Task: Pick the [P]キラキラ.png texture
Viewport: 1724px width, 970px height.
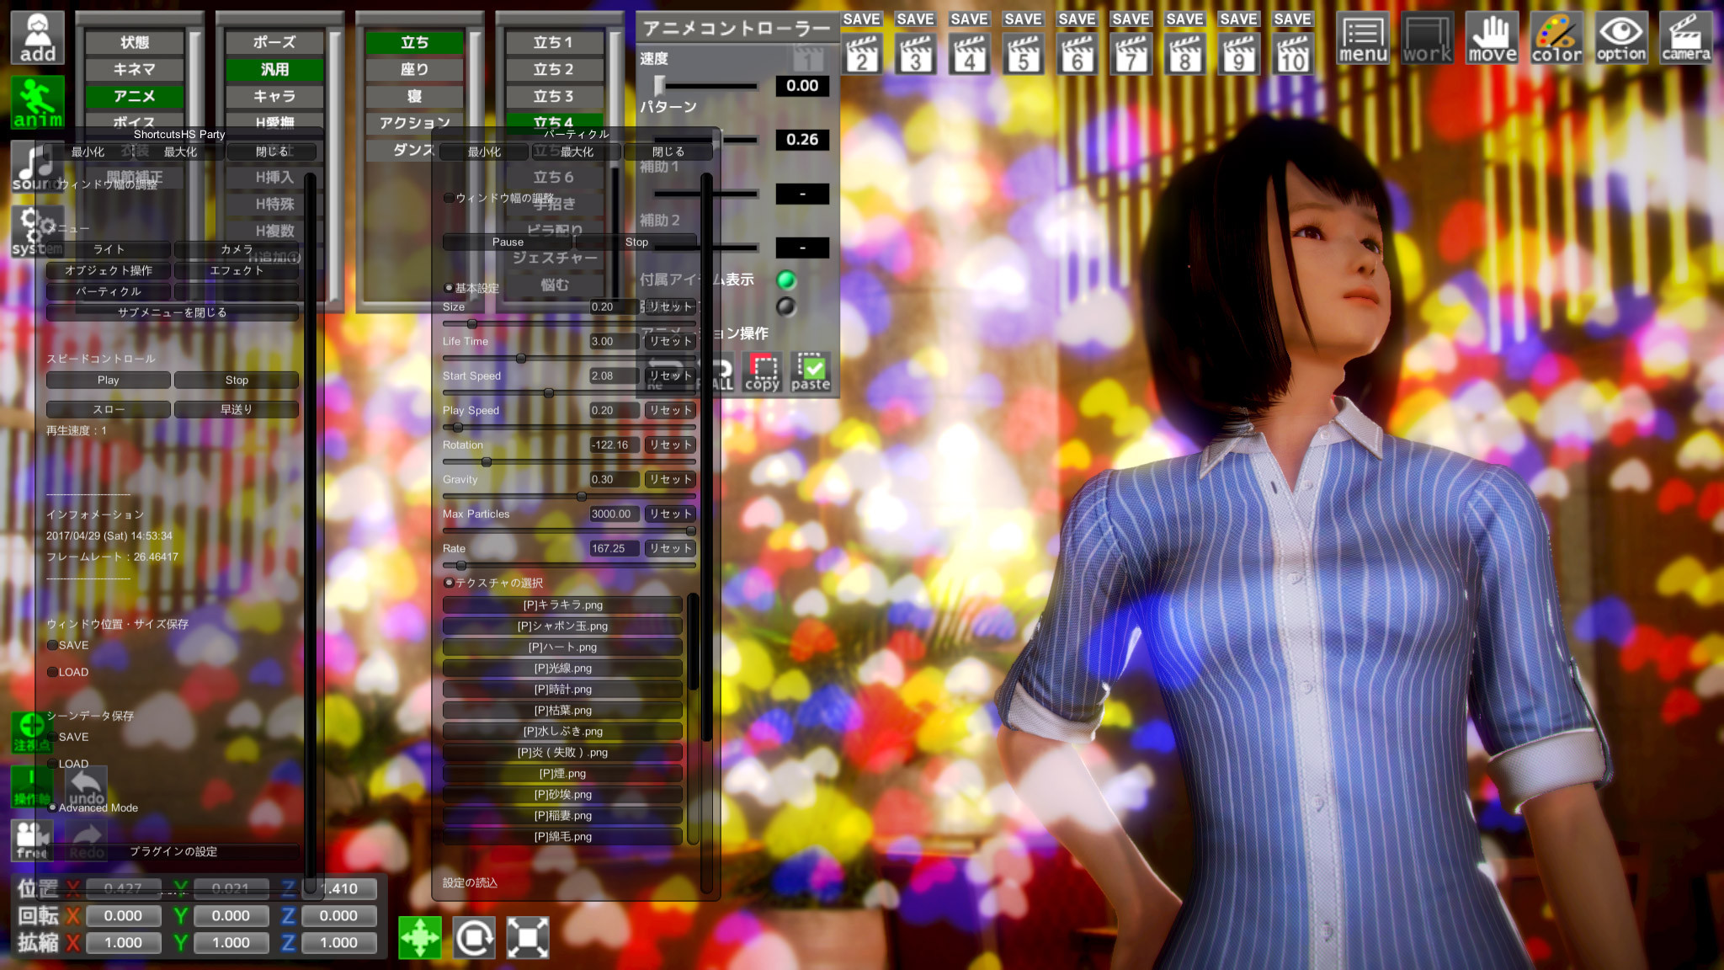Action: point(562,605)
